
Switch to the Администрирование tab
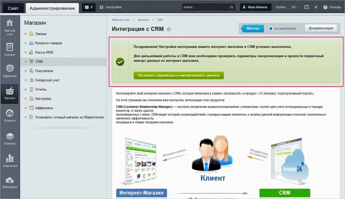click(x=52, y=8)
